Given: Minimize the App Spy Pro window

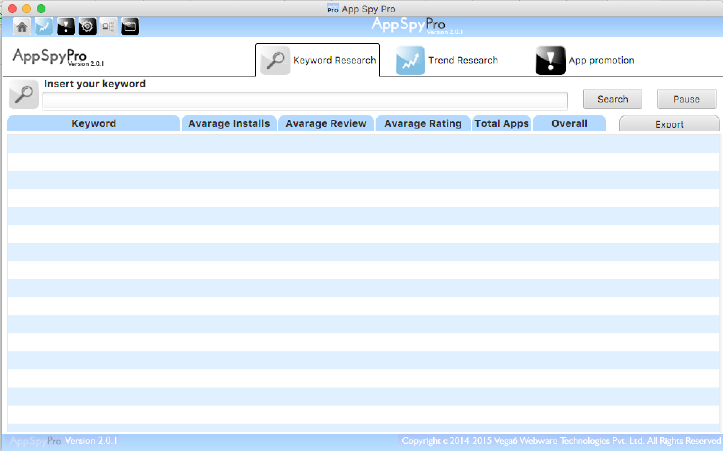Looking at the screenshot, I should [27, 9].
